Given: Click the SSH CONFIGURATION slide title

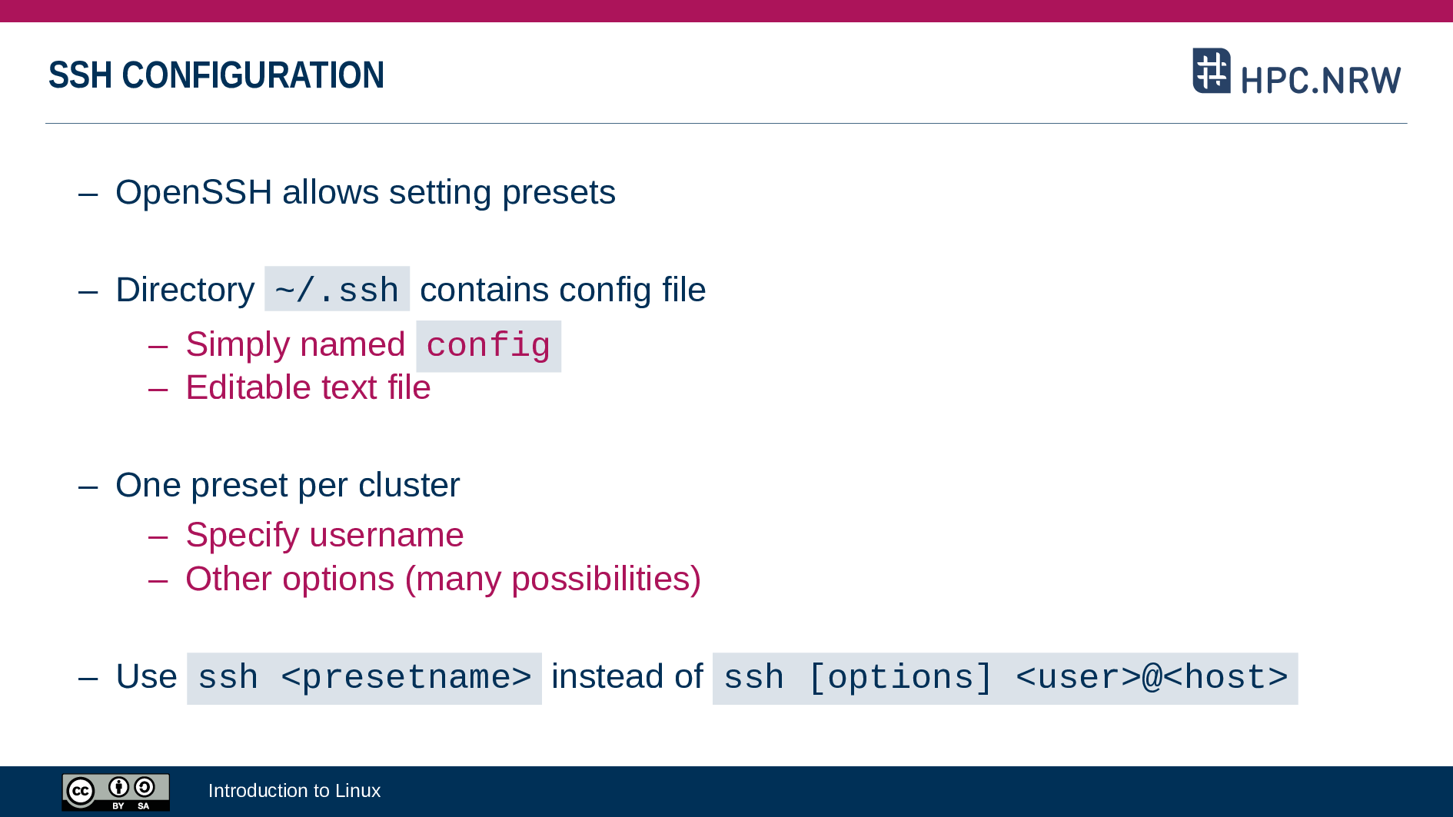Looking at the screenshot, I should tap(216, 75).
